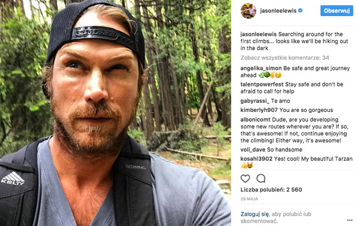Click the Zaloguj się login link

point(255,214)
